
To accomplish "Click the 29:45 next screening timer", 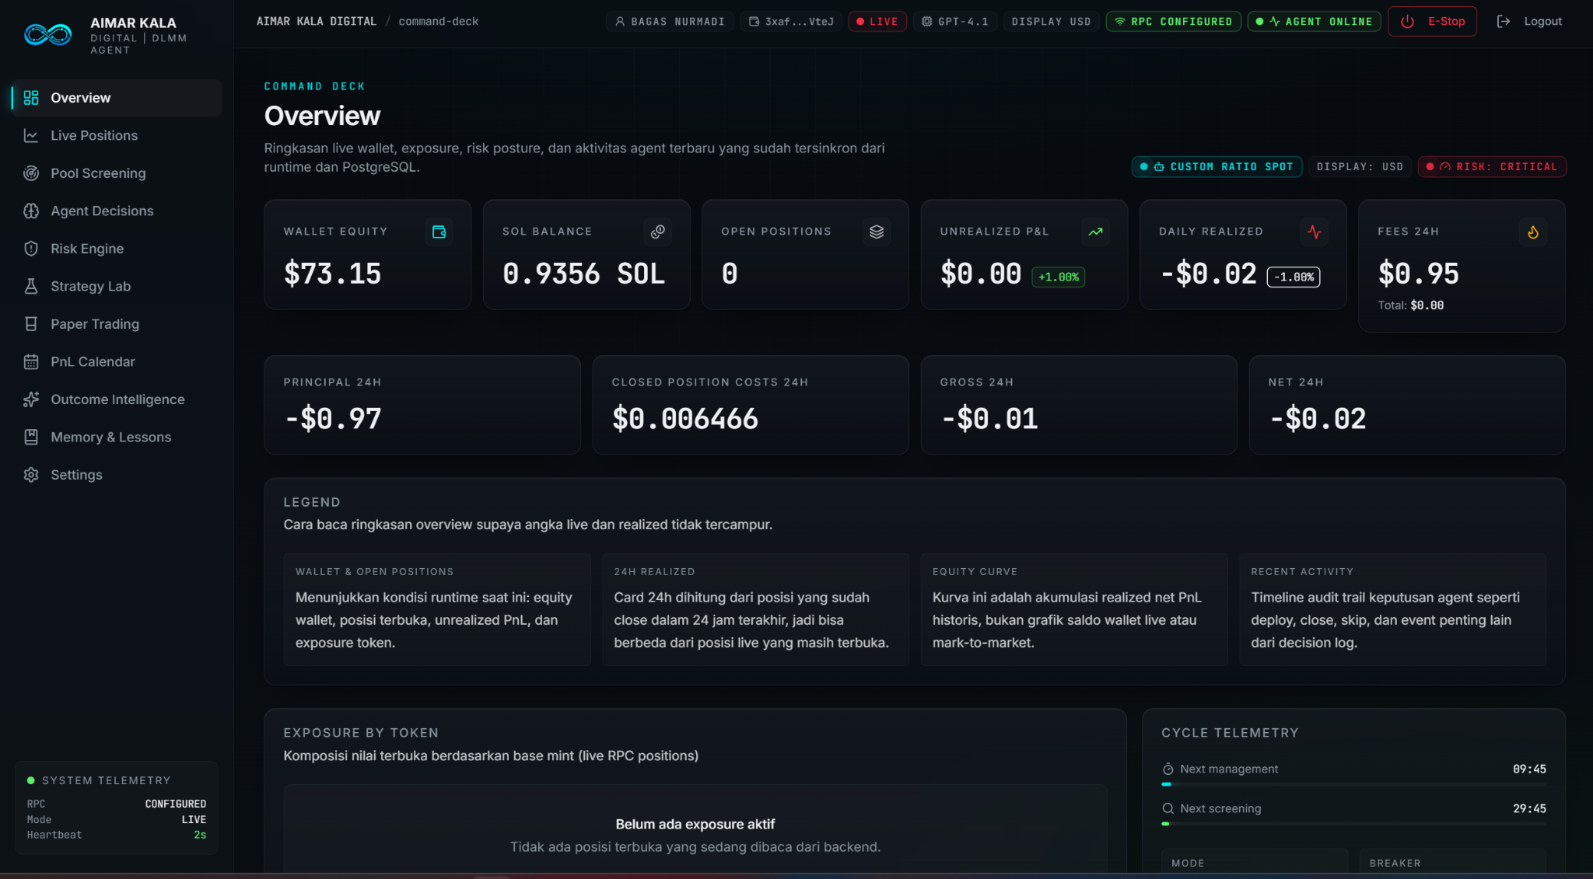I will tap(1529, 808).
